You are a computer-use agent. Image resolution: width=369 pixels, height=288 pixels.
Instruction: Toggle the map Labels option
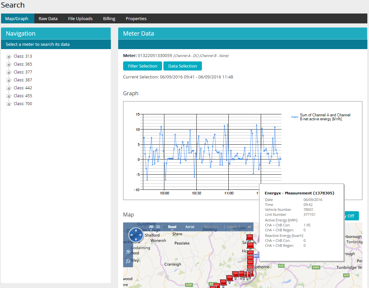(232, 227)
